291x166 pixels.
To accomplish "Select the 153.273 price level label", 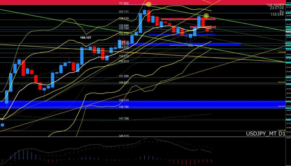I will (x=124, y=56).
